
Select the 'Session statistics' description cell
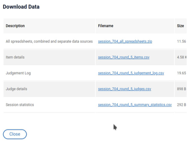coord(49,105)
